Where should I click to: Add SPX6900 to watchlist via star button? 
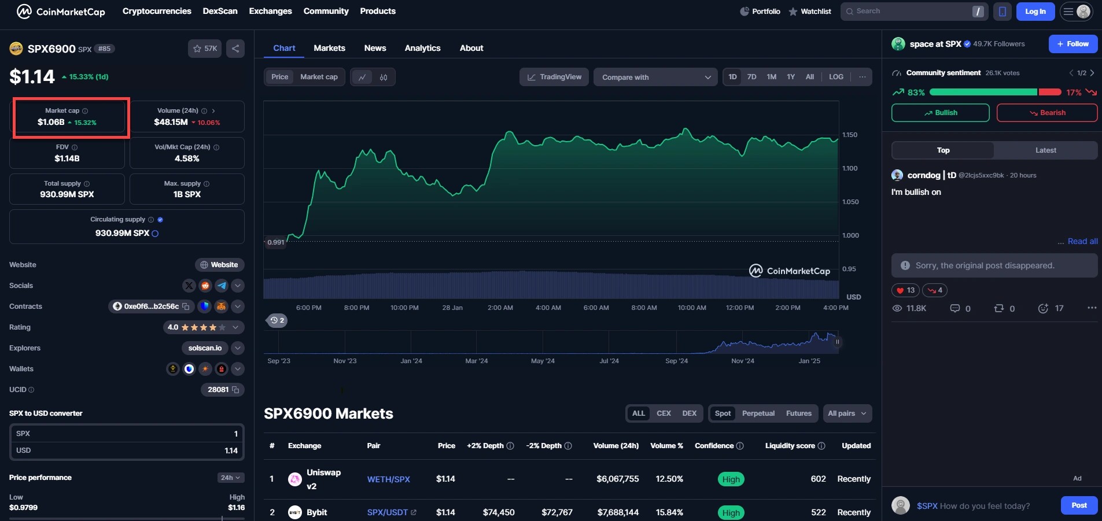click(205, 49)
